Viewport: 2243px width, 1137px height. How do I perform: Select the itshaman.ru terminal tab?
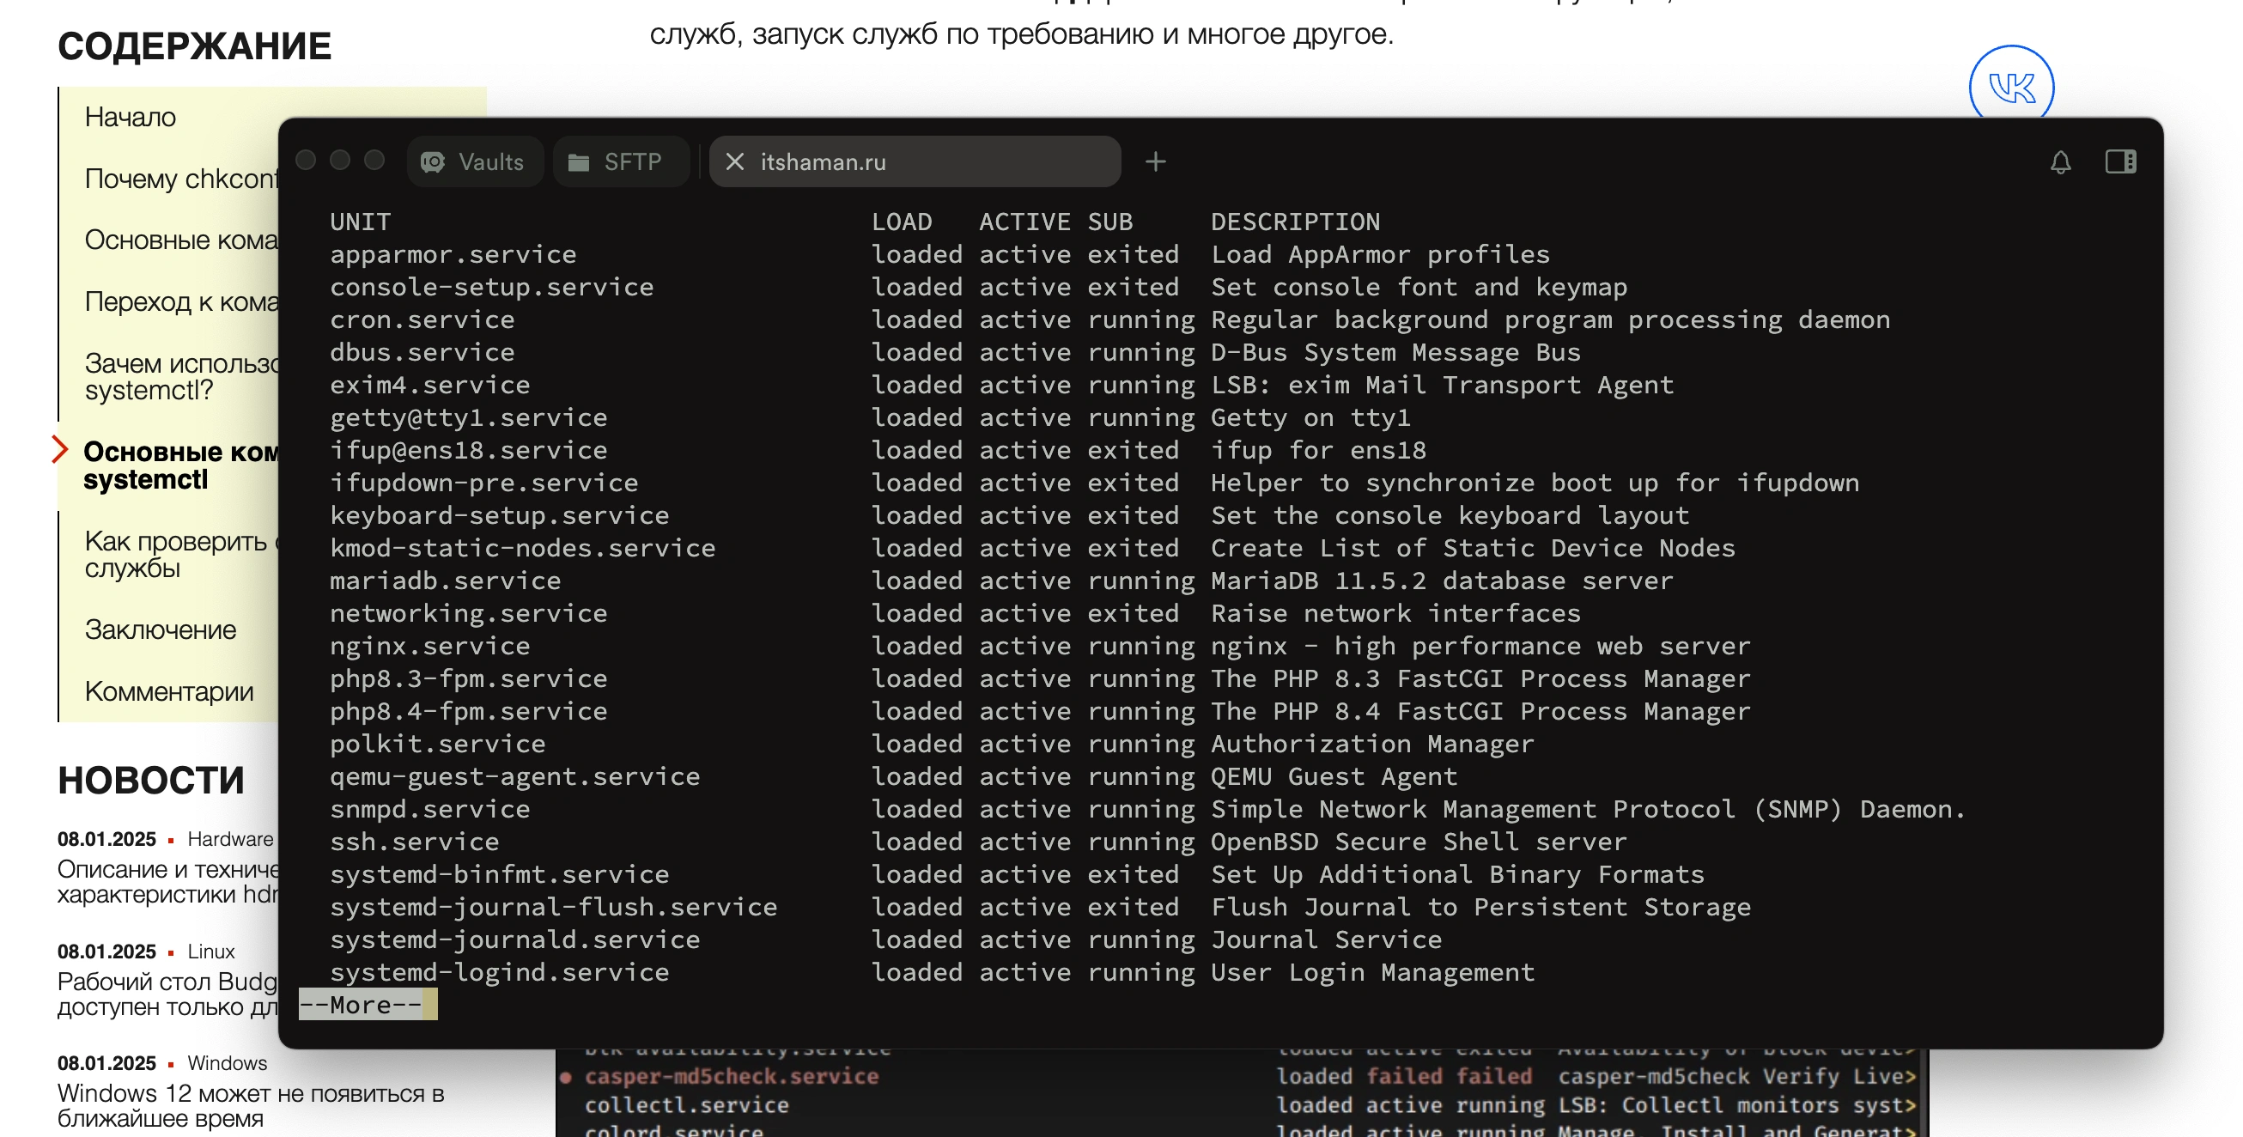pyautogui.click(x=915, y=162)
